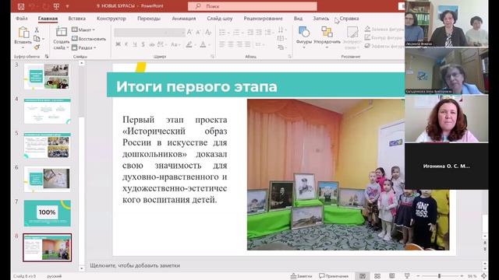499x280 pixels.
Task: Toggle align text right
Action: coord(239,44)
